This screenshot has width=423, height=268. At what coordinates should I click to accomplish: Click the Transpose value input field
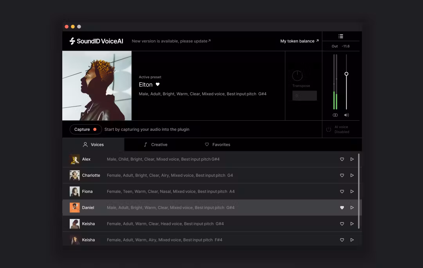tap(304, 95)
